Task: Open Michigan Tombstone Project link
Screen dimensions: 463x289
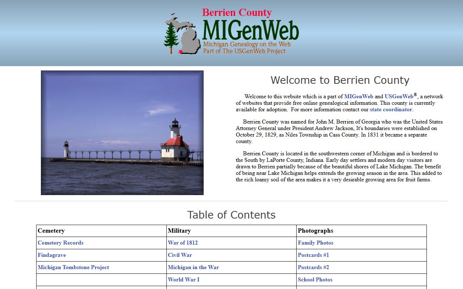Action: (x=73, y=267)
